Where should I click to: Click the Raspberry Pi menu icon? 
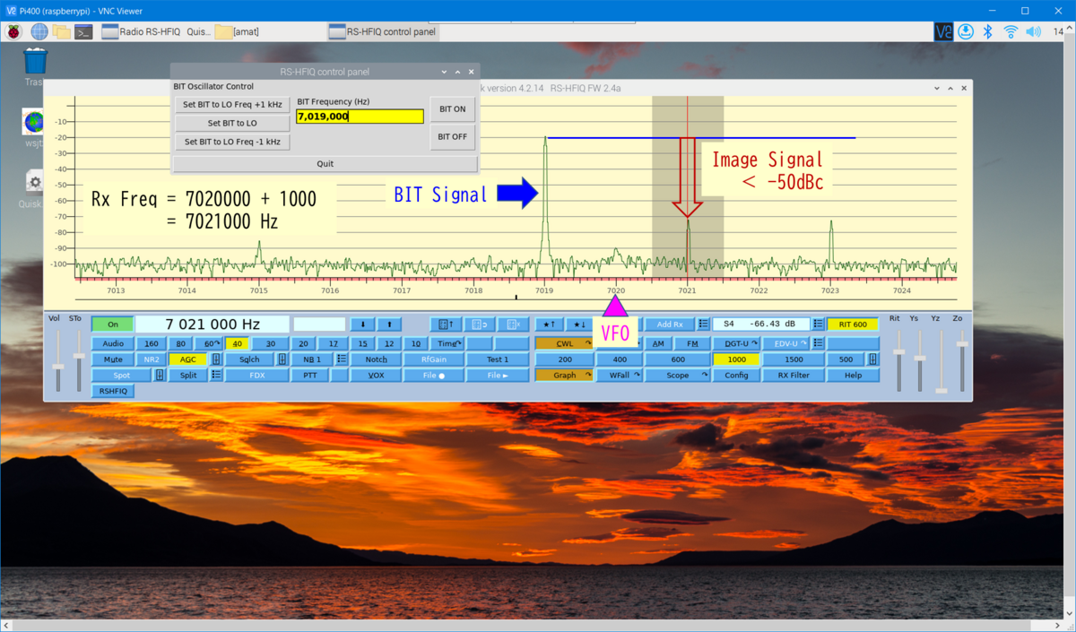(14, 32)
